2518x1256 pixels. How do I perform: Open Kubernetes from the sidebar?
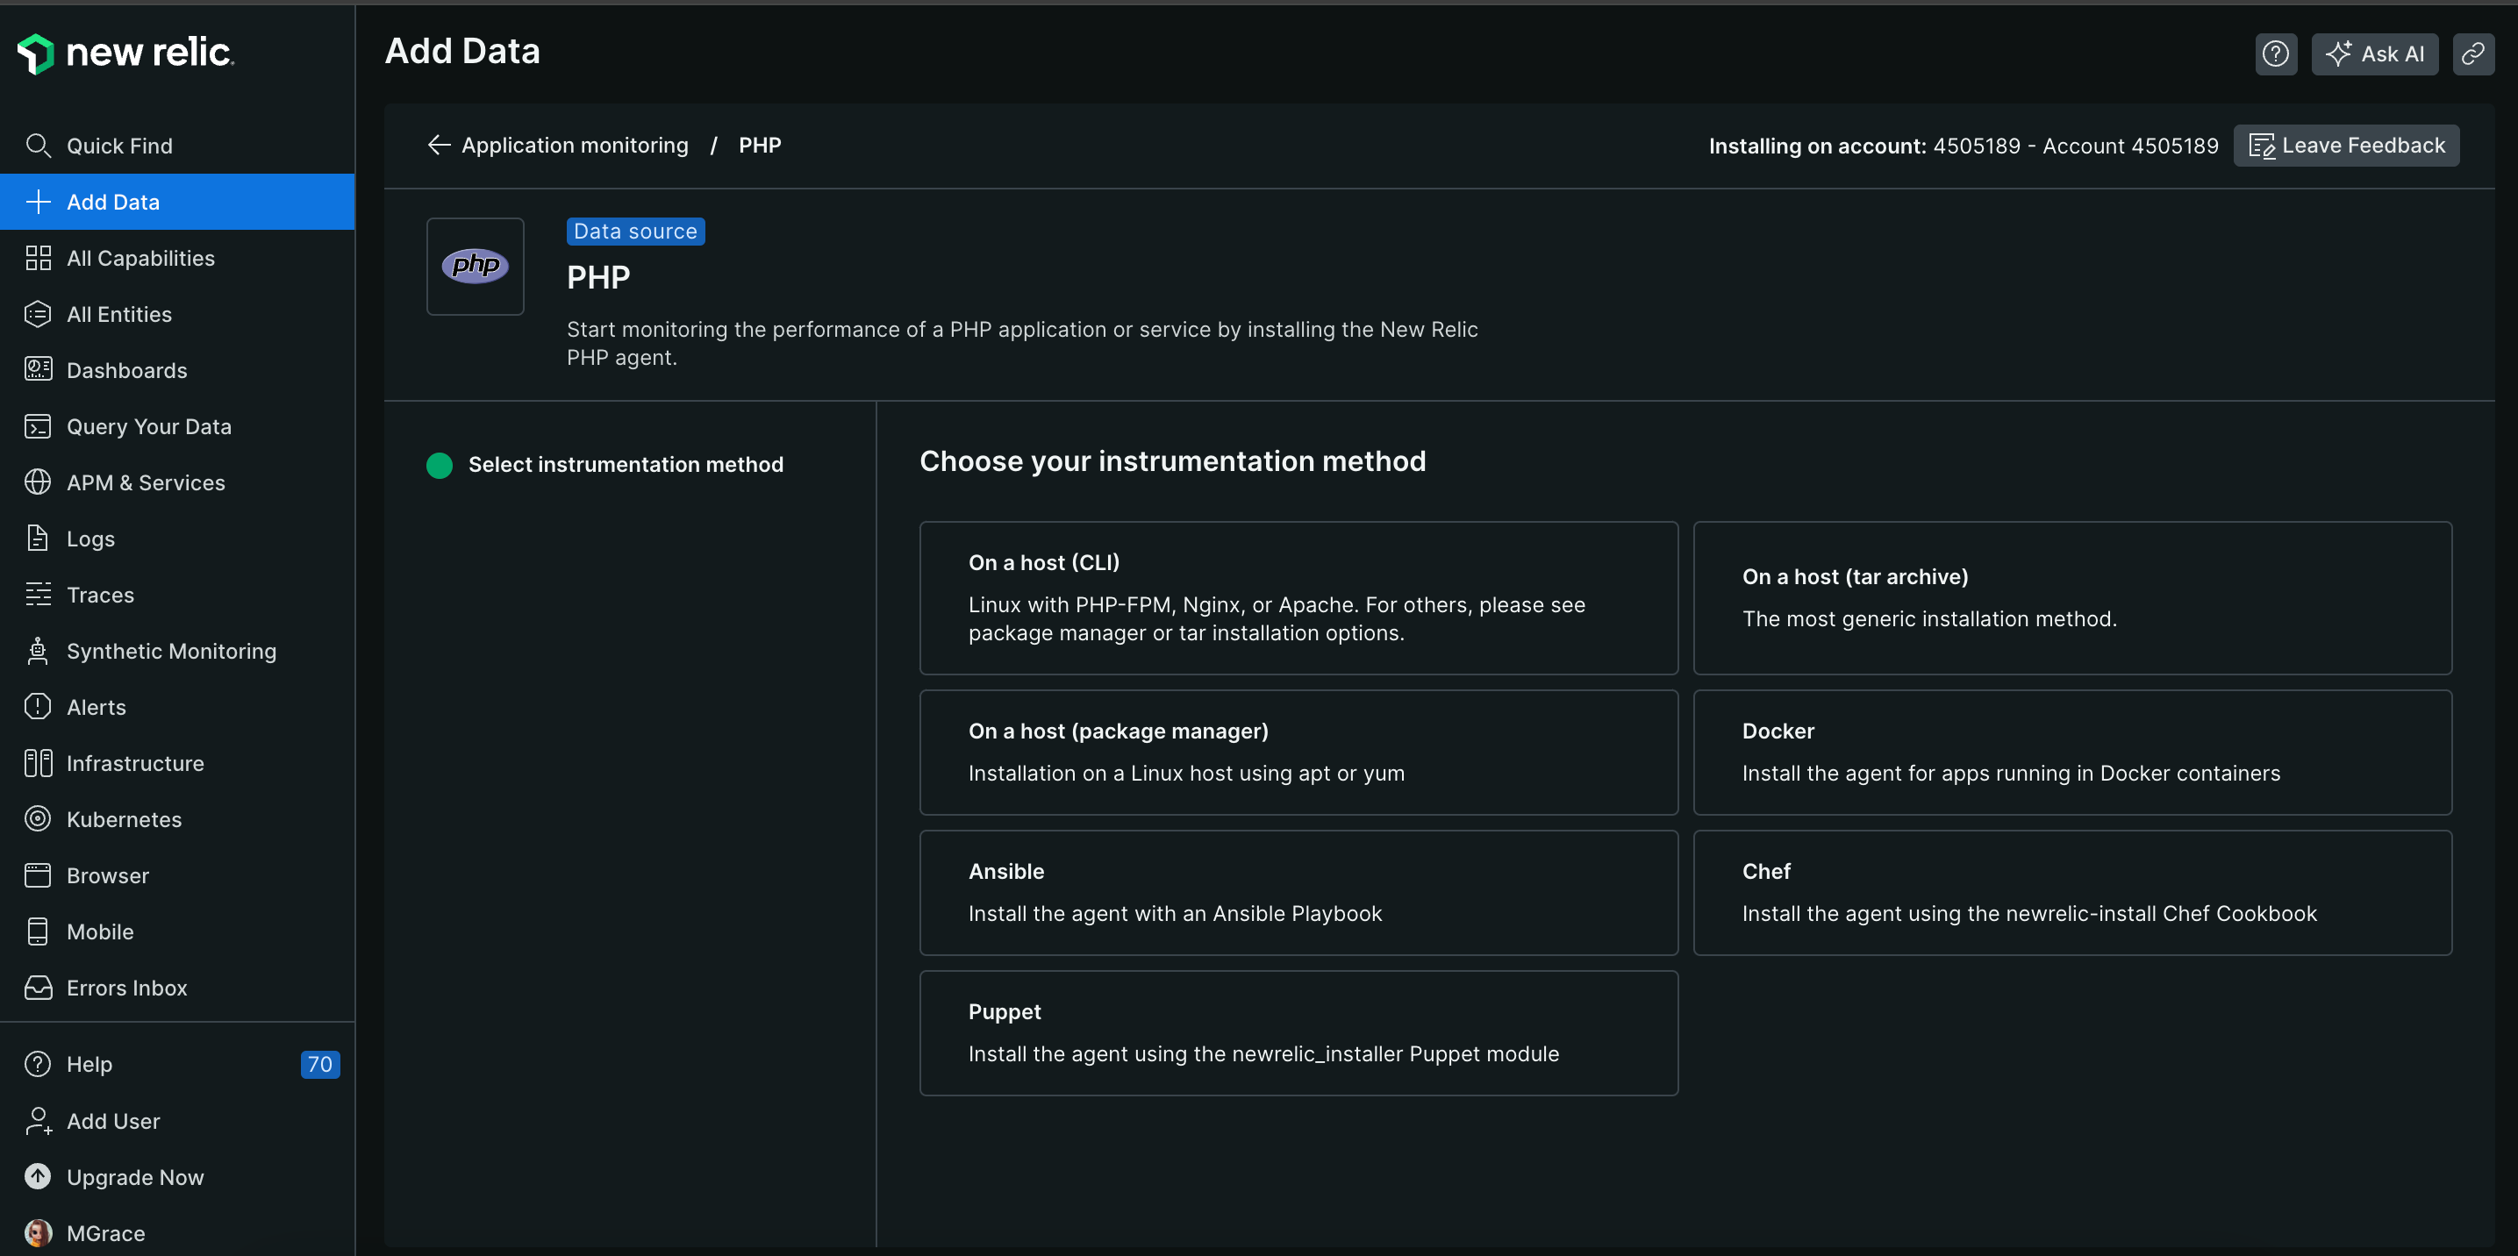(177, 819)
